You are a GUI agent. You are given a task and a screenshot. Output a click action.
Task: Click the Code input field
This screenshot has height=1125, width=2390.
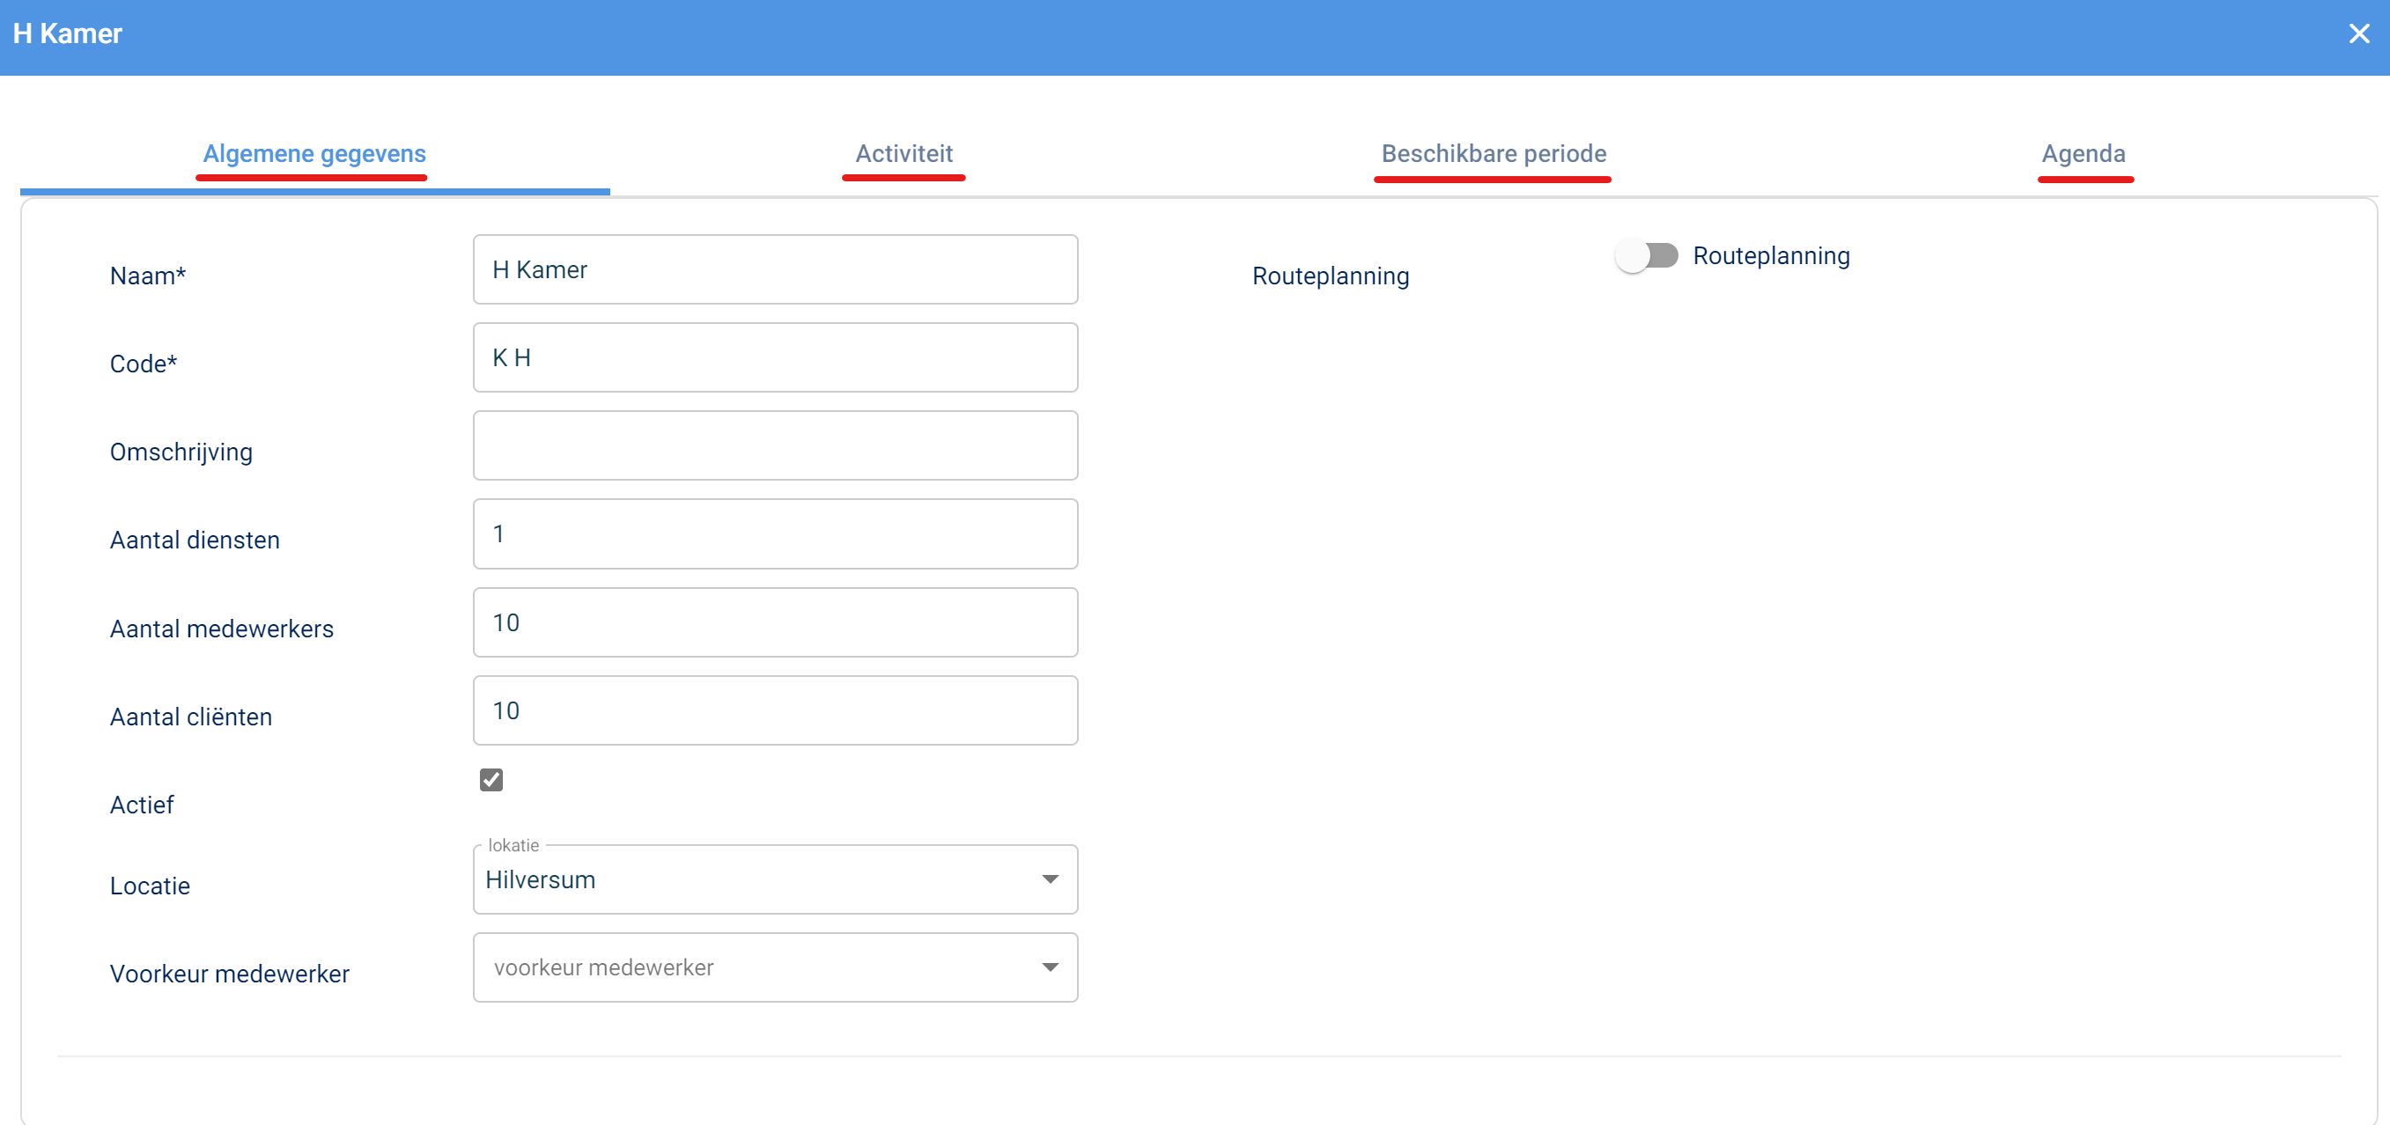(776, 358)
